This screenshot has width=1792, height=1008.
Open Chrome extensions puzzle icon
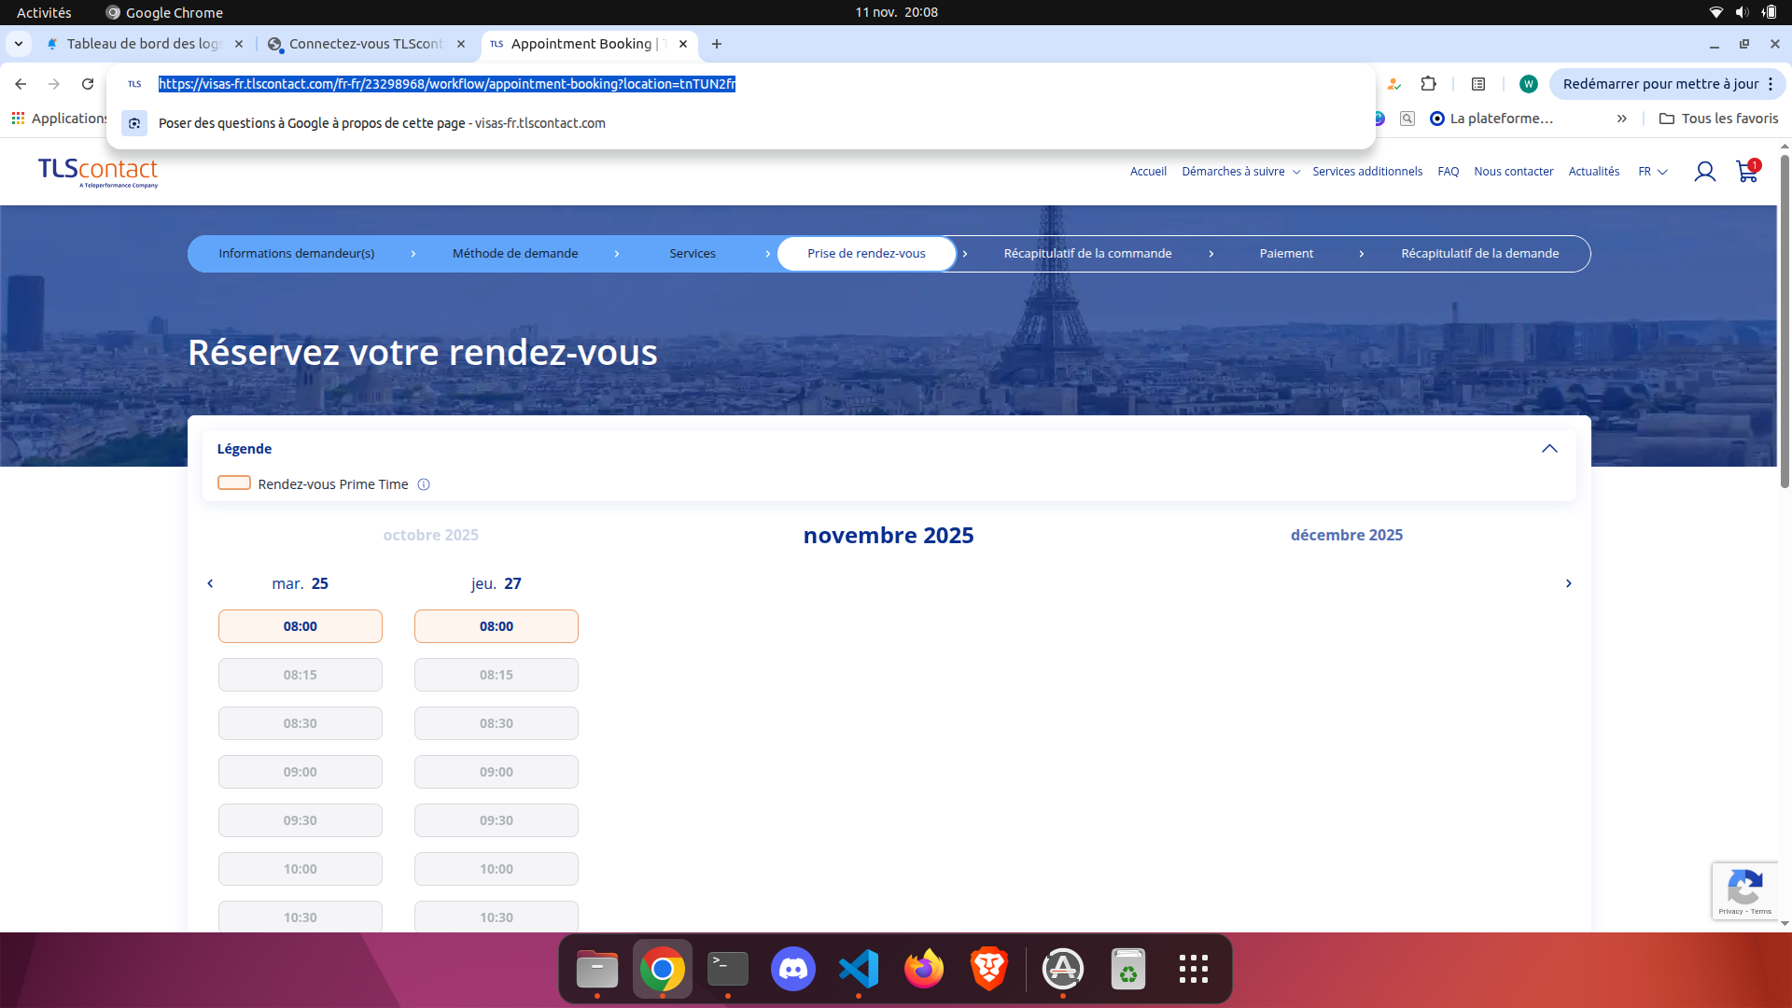tap(1428, 84)
